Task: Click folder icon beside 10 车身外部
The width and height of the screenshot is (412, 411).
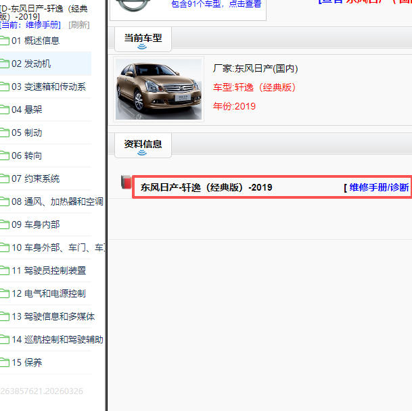Action: pos(4,247)
